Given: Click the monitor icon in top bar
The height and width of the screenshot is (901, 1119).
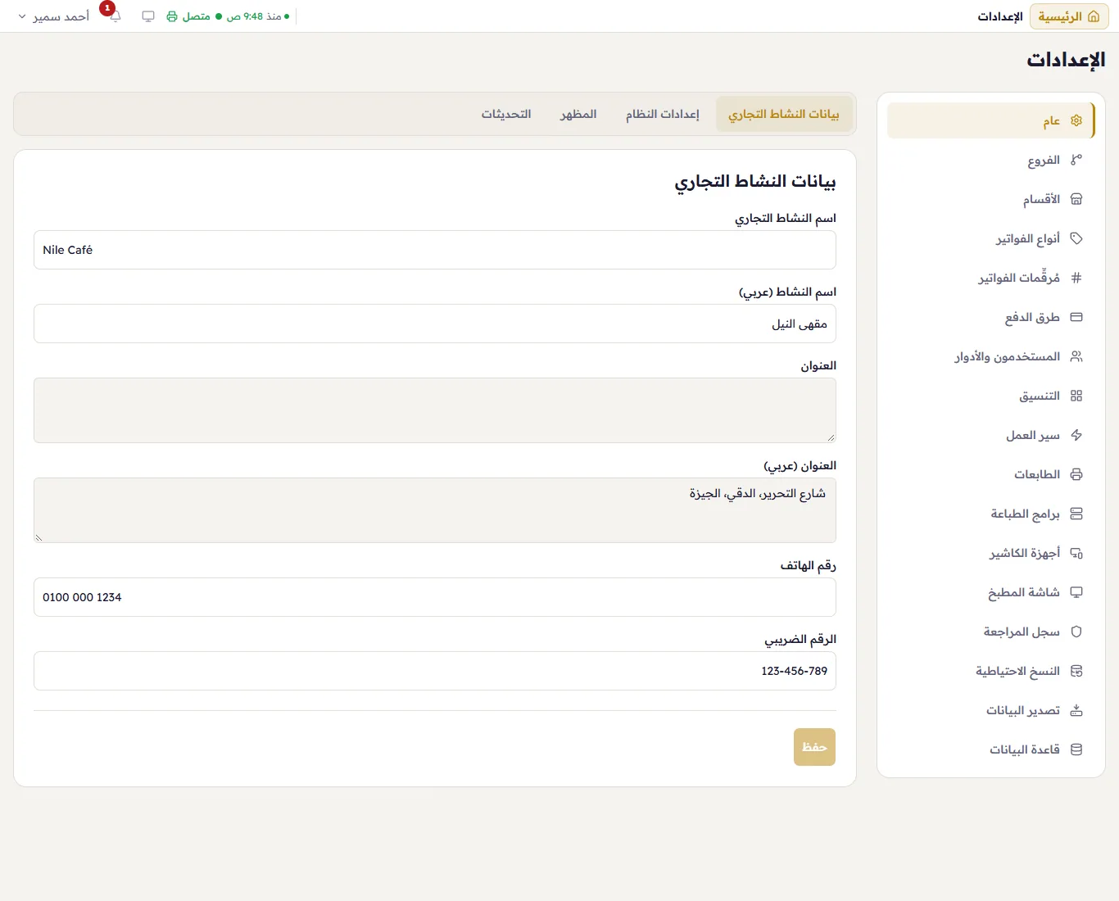Looking at the screenshot, I should (x=148, y=16).
